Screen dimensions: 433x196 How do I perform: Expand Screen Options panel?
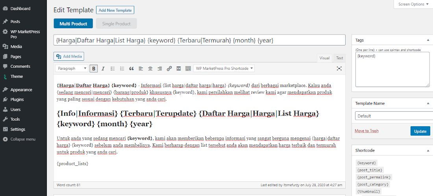coord(413,4)
